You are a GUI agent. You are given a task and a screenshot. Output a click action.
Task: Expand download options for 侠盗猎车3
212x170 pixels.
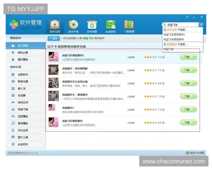coord(195,109)
